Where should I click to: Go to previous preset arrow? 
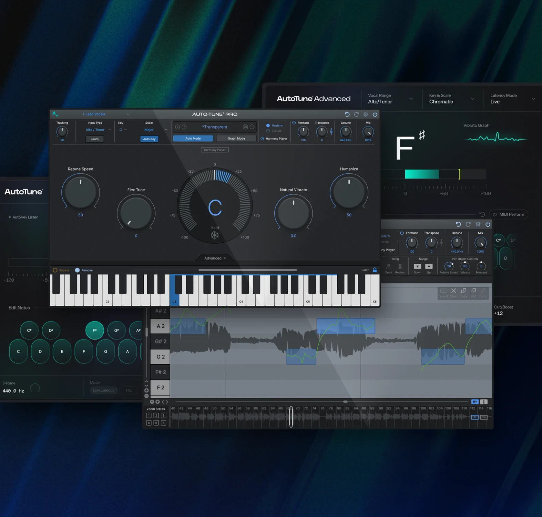177,127
